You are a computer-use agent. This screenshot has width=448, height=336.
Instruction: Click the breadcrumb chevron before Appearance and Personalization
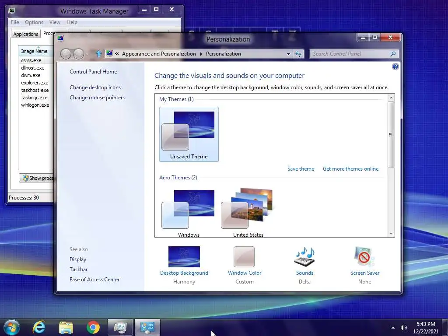(x=117, y=54)
